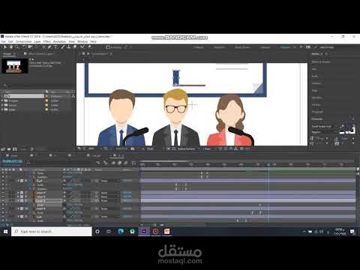Expand the bottom-most timeline layer properties
The width and height of the screenshot is (360, 270).
(x=18, y=217)
